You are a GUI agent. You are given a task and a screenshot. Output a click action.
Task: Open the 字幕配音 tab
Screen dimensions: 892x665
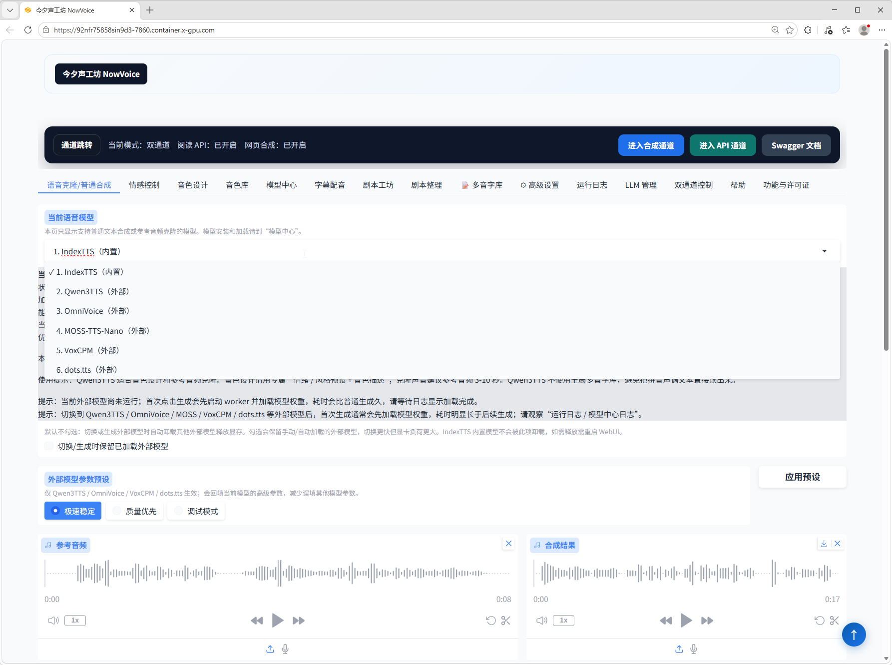[330, 185]
